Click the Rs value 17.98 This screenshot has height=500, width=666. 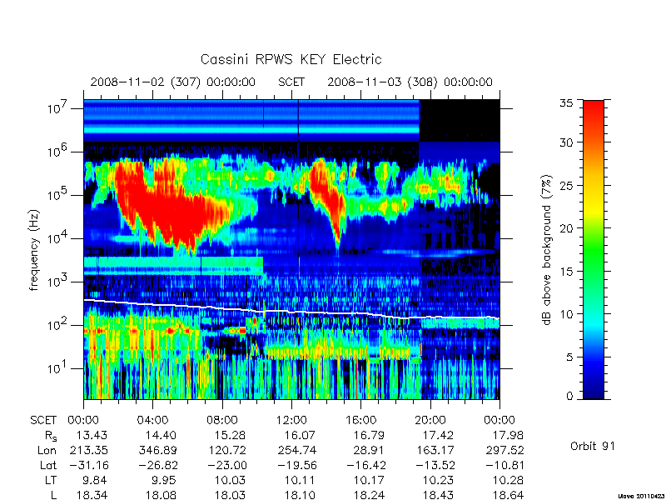(x=508, y=435)
